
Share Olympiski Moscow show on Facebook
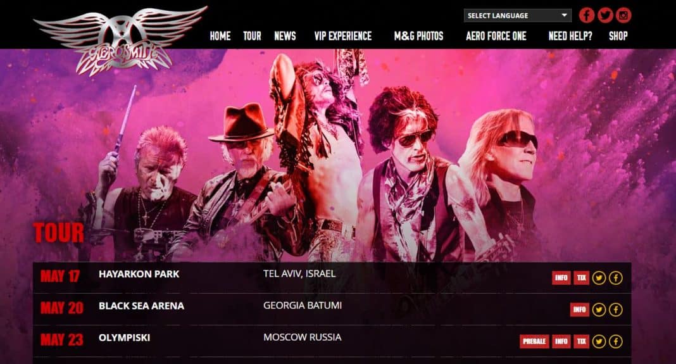(x=616, y=341)
